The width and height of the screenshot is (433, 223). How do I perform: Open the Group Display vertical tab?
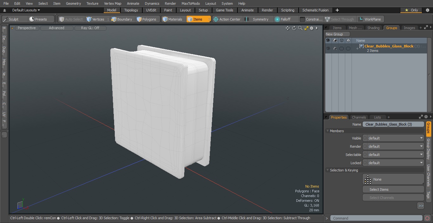428,149
